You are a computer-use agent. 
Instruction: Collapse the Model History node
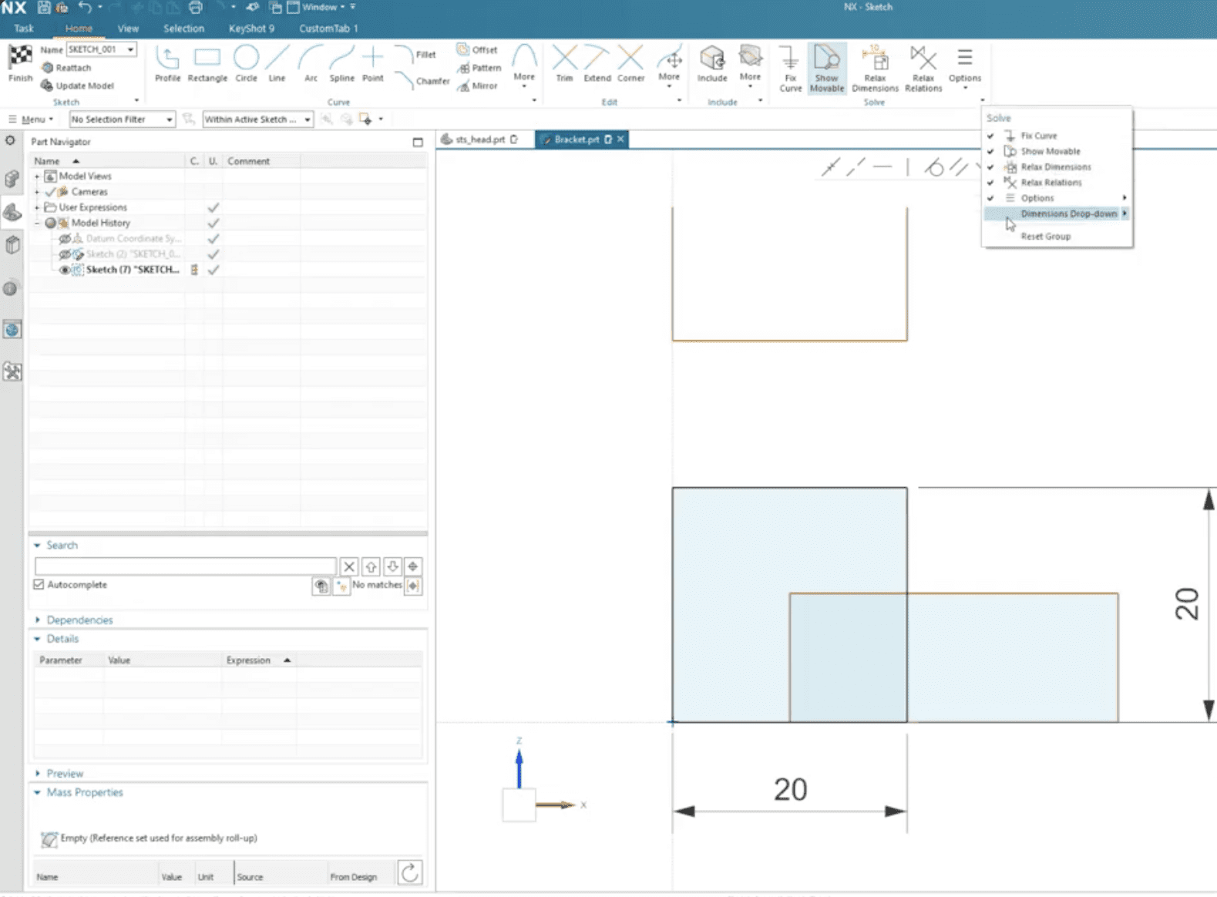[37, 223]
